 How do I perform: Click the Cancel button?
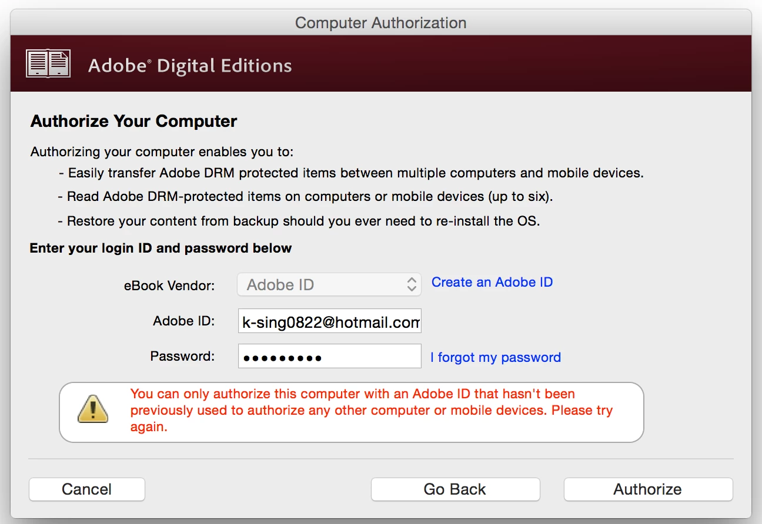tap(87, 489)
